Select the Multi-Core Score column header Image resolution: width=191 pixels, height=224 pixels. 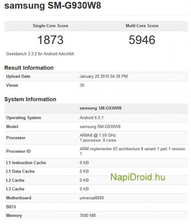(x=142, y=26)
